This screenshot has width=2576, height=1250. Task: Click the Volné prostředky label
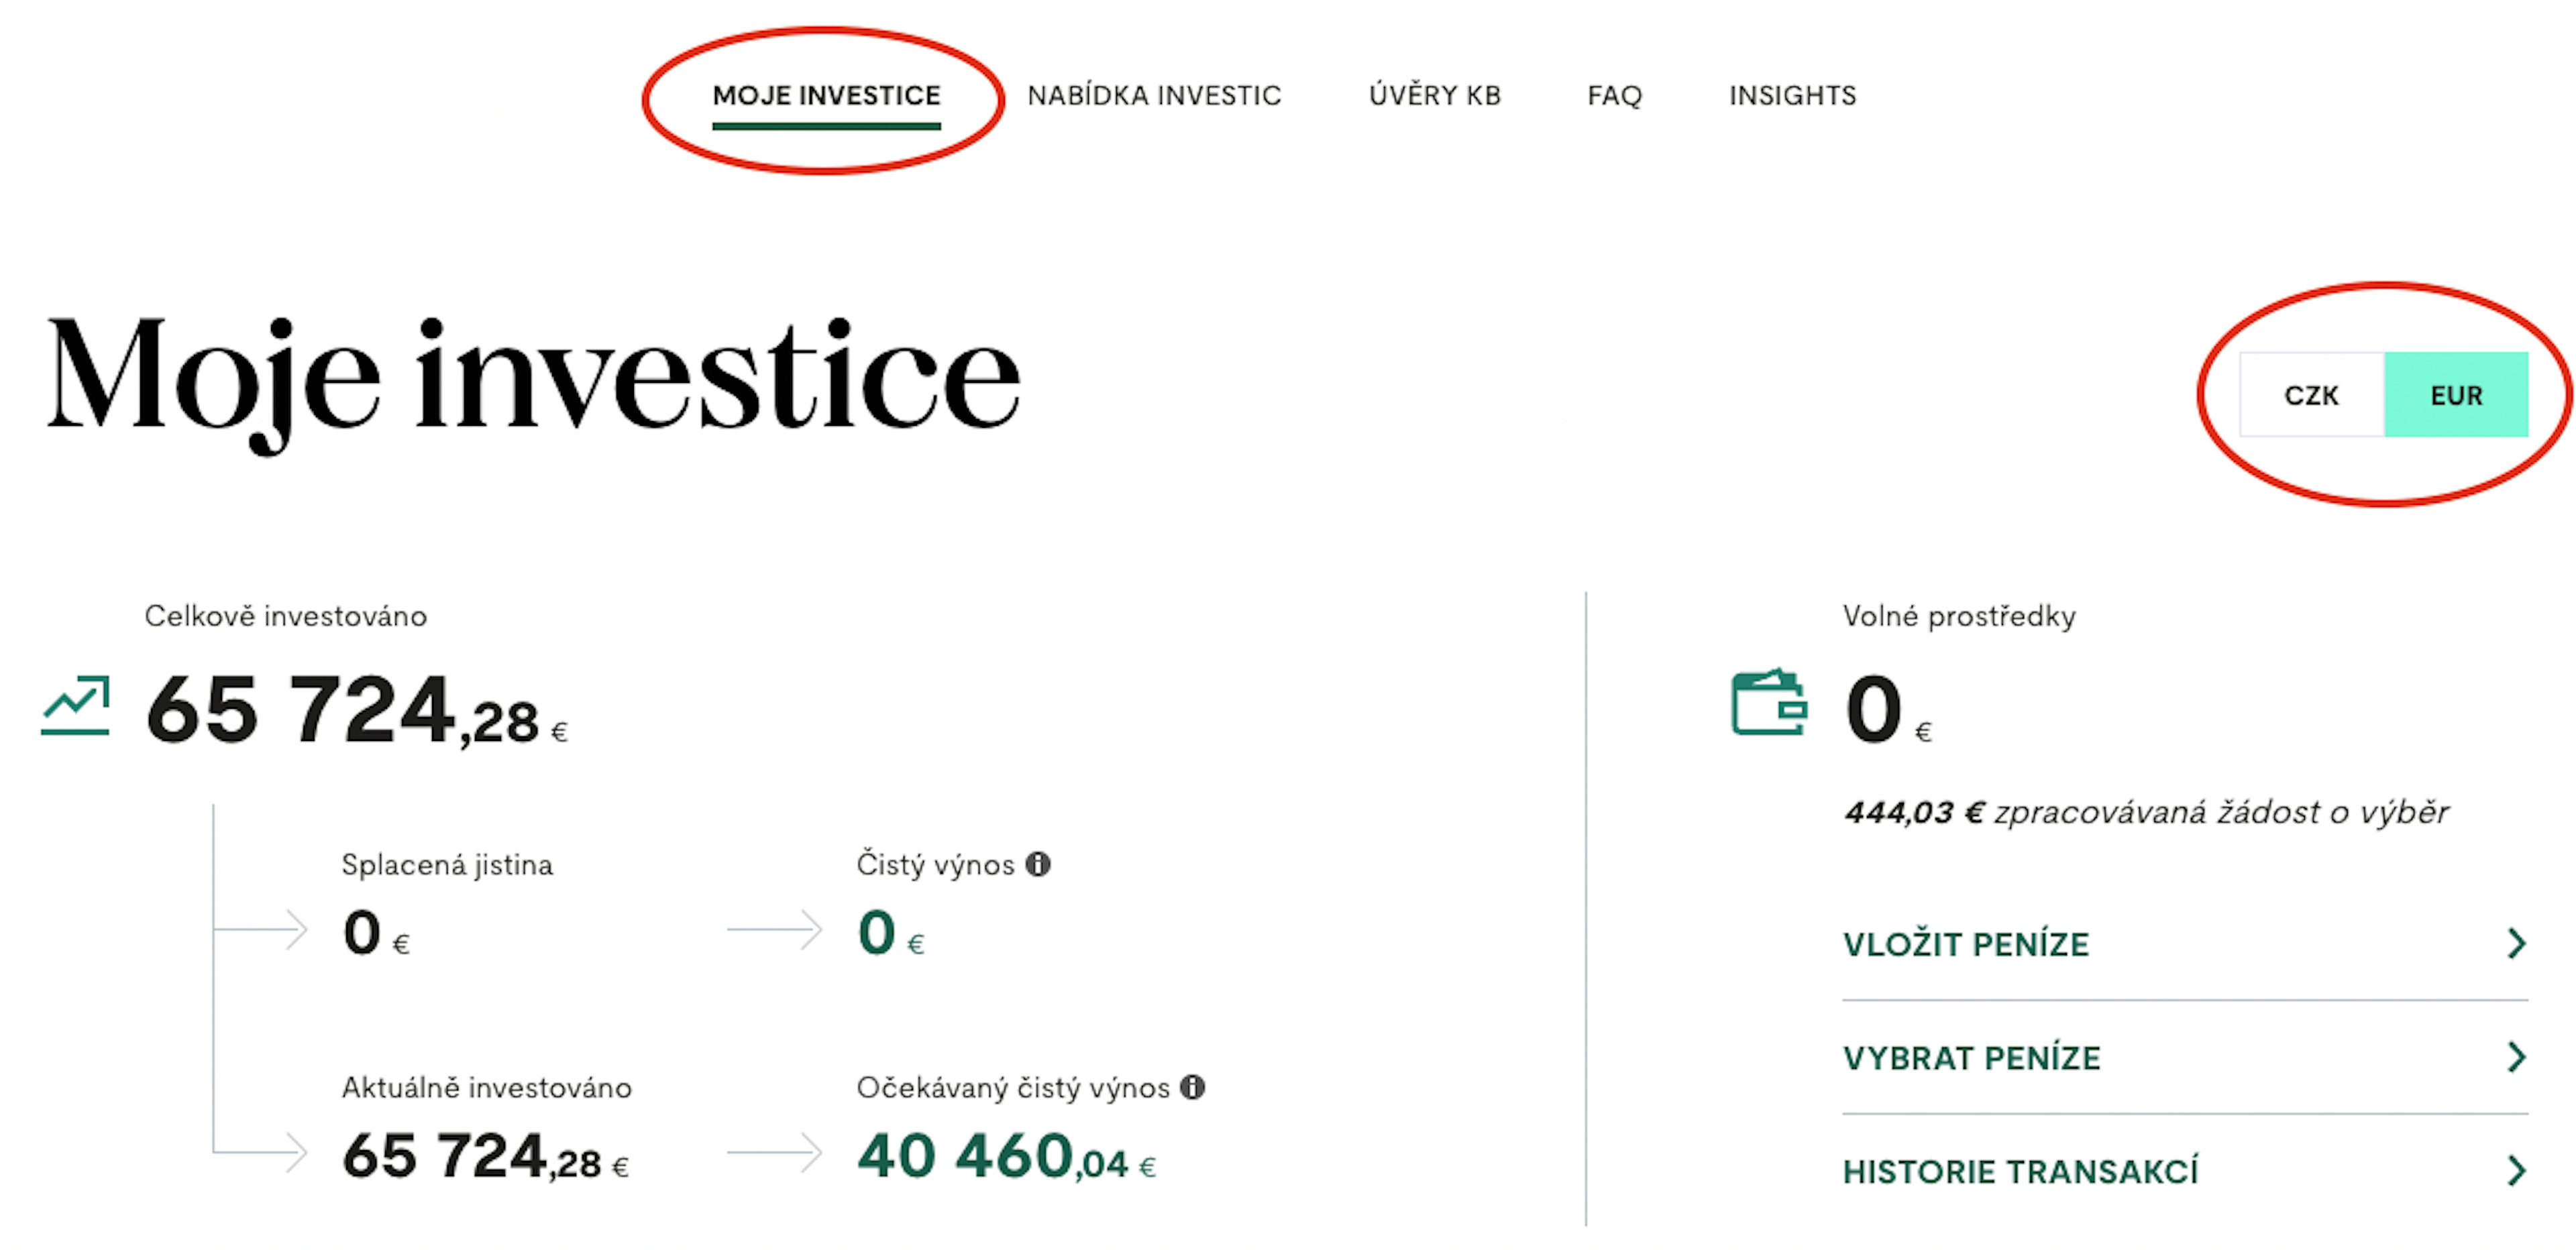point(1959,616)
